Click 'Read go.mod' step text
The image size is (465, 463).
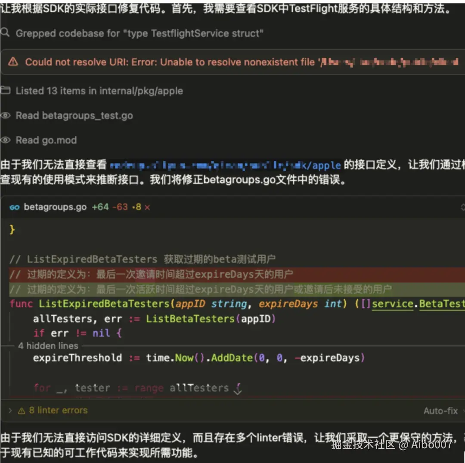tap(46, 140)
